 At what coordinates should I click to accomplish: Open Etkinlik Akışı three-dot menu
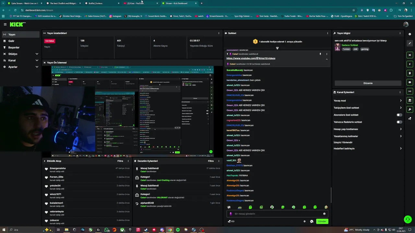pyautogui.click(x=128, y=161)
